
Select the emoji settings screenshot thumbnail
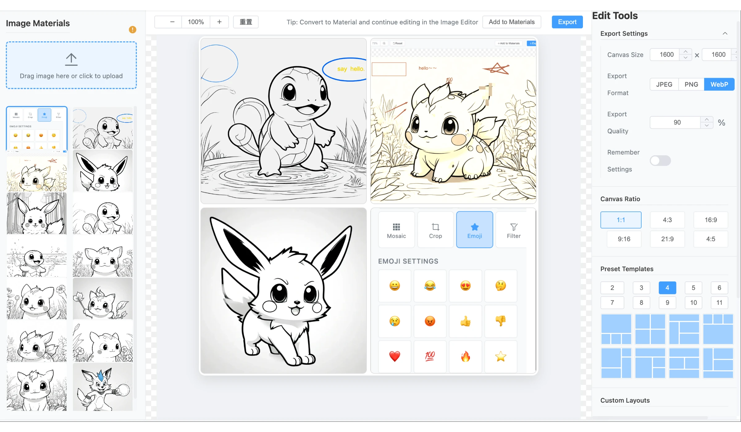tap(37, 128)
